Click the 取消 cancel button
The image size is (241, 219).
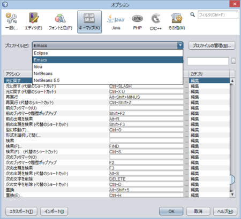(198, 212)
